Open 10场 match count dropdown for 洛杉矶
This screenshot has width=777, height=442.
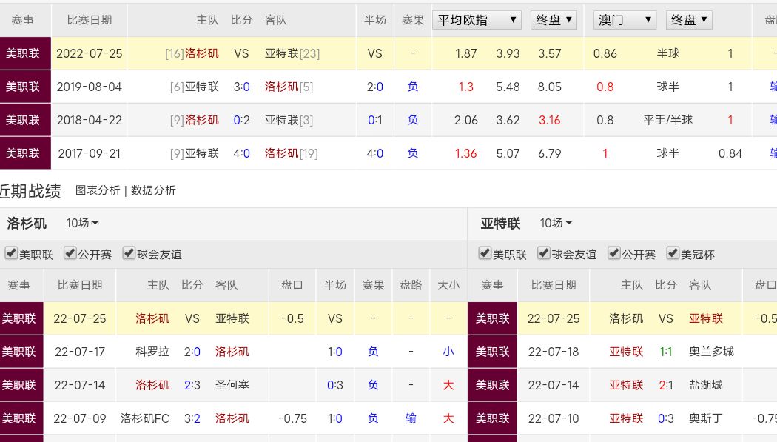(82, 223)
